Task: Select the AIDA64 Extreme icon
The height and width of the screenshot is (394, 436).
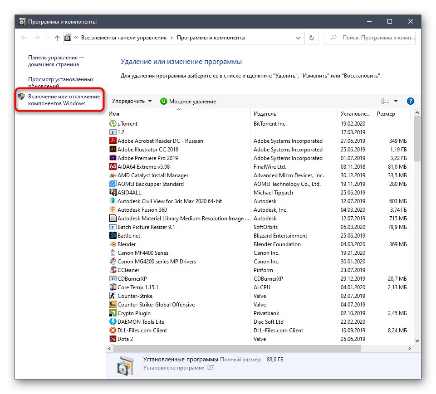Action: tap(113, 166)
